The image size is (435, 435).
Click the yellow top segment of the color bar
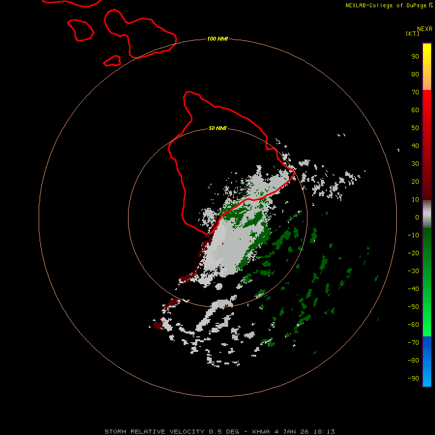click(427, 67)
